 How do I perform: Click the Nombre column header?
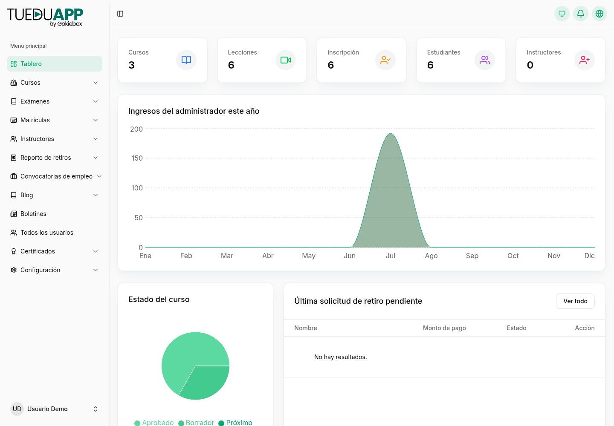coord(306,328)
